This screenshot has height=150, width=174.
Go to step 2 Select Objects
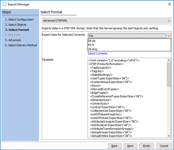pos(15,25)
